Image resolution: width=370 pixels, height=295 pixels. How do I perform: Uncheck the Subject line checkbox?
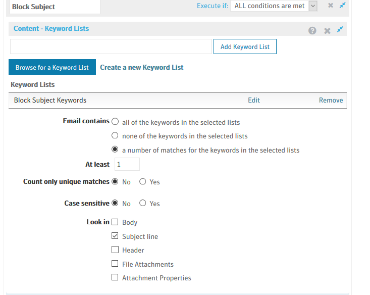(115, 236)
